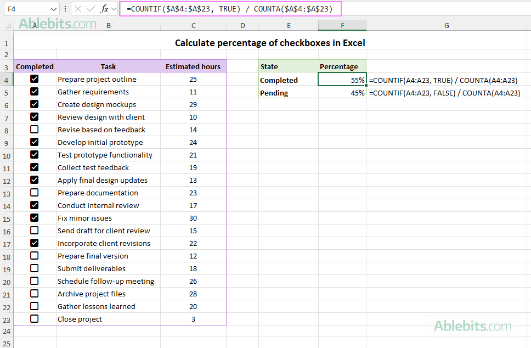Check the 'Archive project files' checkbox

[x=34, y=293]
